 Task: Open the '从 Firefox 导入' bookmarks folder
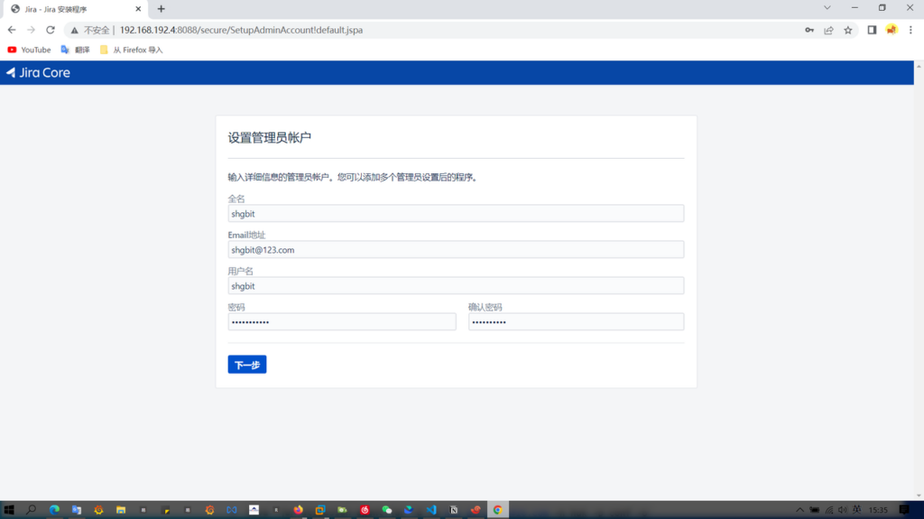(132, 50)
